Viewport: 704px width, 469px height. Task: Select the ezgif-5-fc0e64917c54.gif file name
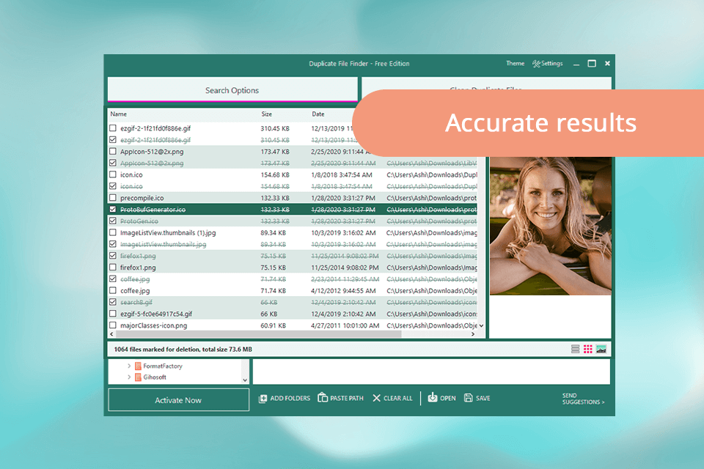[x=156, y=314]
